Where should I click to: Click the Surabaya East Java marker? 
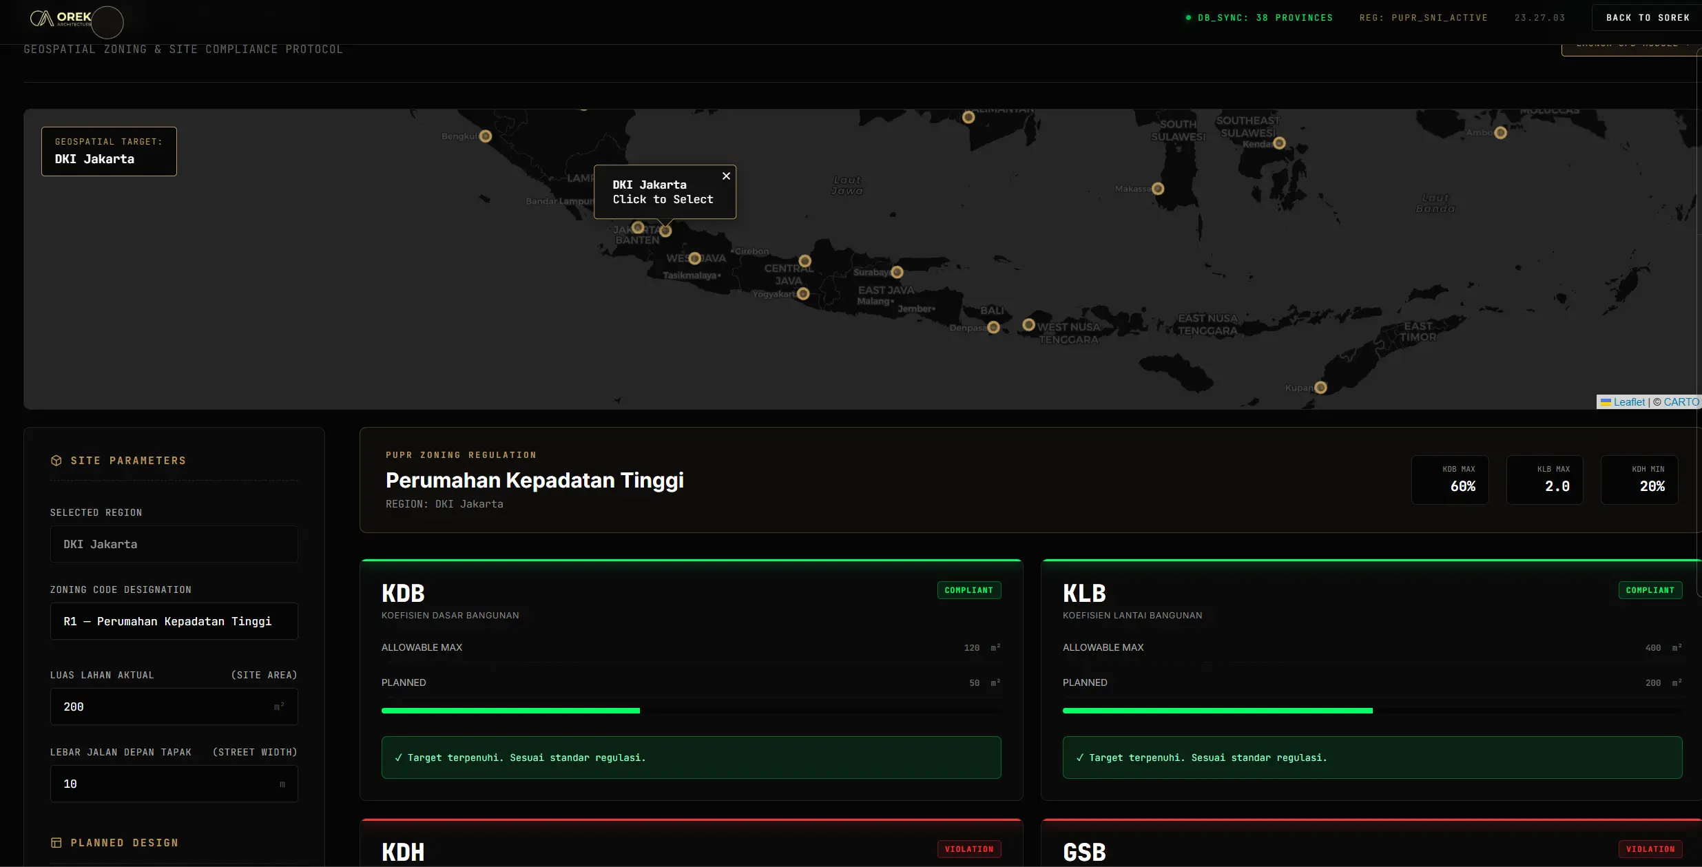pos(897,272)
